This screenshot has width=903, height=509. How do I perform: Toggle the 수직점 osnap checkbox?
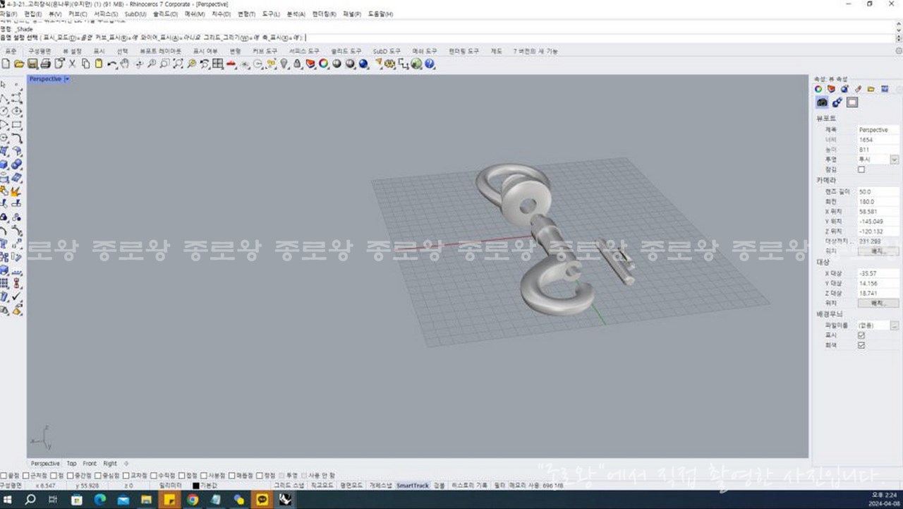pos(153,476)
